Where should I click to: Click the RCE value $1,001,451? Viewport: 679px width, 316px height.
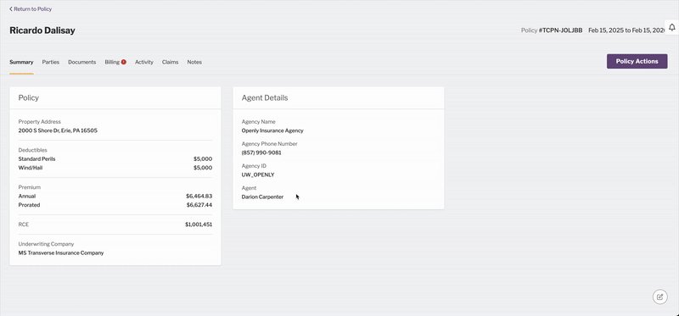point(199,225)
